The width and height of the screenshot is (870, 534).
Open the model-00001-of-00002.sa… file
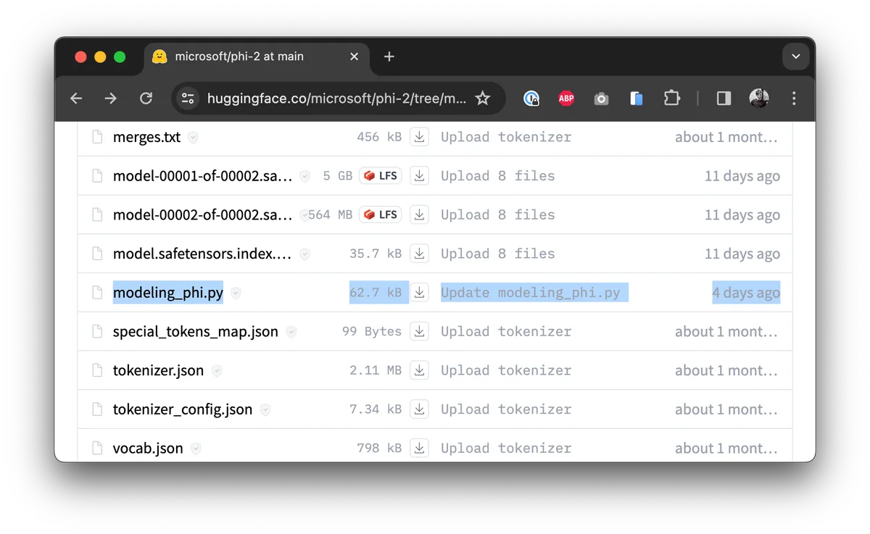click(x=202, y=176)
